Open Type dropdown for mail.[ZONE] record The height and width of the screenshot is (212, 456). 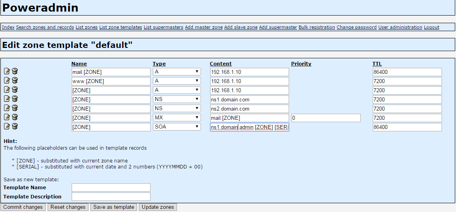tap(177, 71)
